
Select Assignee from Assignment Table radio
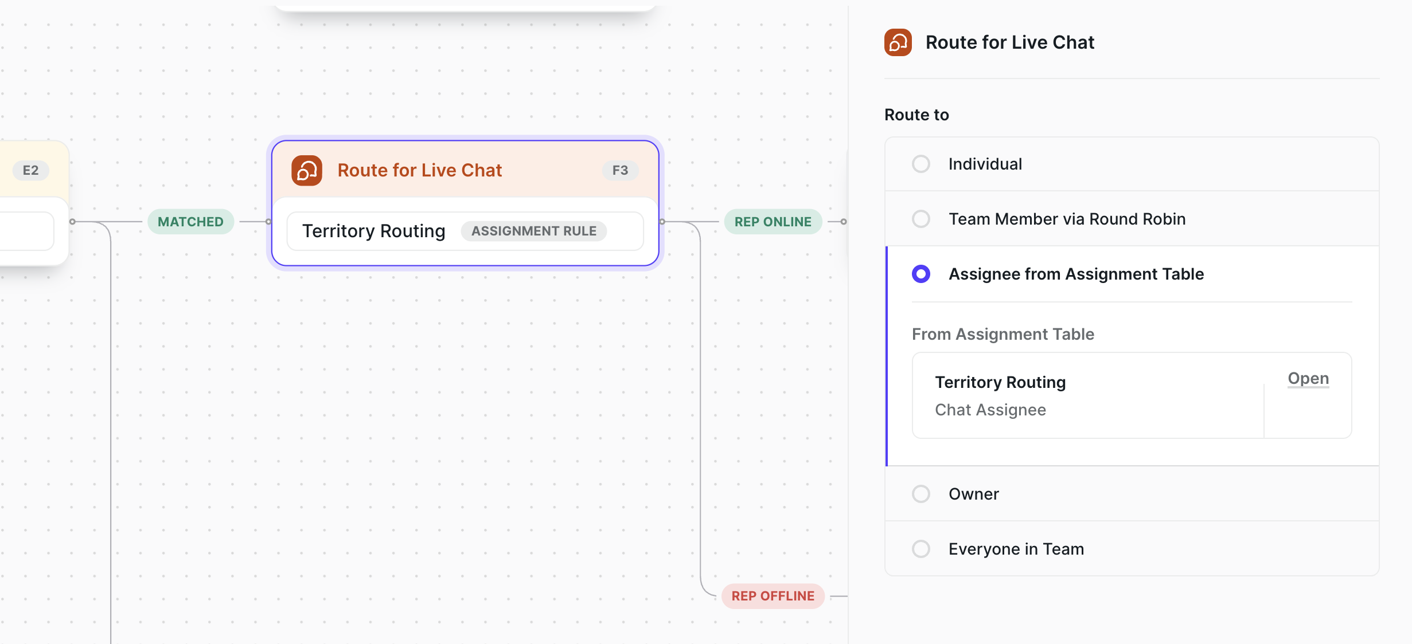[921, 274]
